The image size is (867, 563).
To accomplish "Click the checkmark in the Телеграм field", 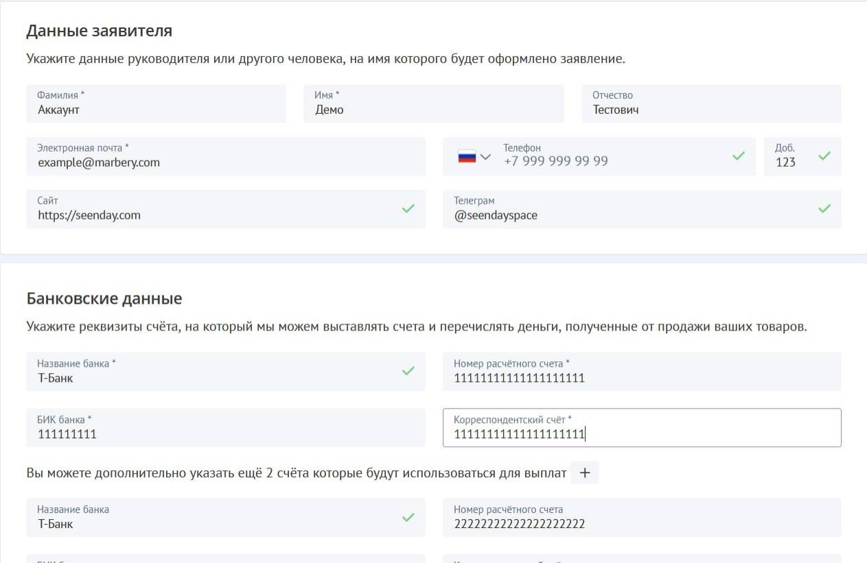I will [x=824, y=208].
